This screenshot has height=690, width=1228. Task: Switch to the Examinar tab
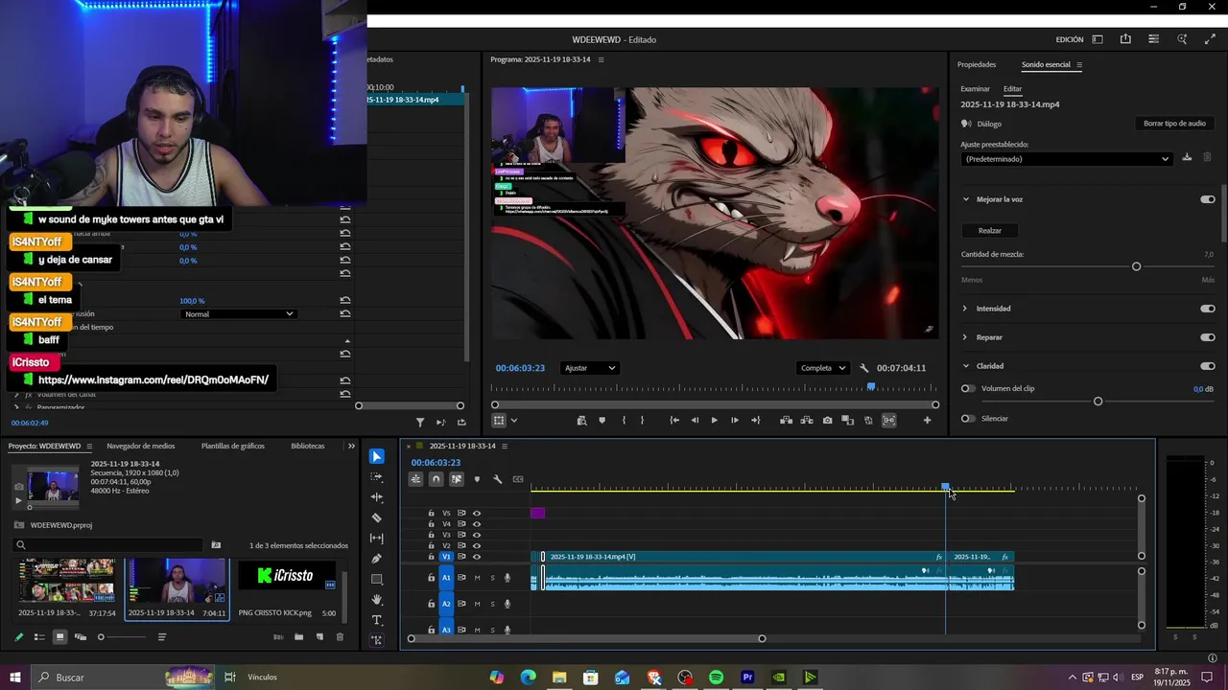(975, 89)
